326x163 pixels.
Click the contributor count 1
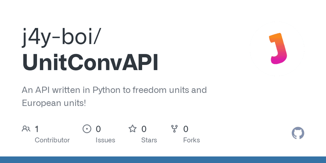pos(37,129)
